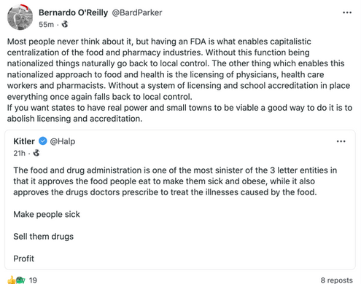Click the green reaction emoji icon
361x284 pixels.
point(20,280)
